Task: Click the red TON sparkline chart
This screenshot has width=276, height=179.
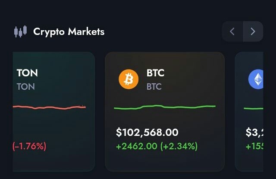Action: point(49,107)
